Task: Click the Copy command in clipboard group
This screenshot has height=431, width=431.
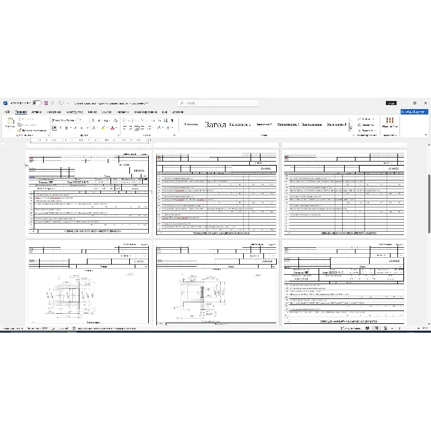Action: point(27,125)
